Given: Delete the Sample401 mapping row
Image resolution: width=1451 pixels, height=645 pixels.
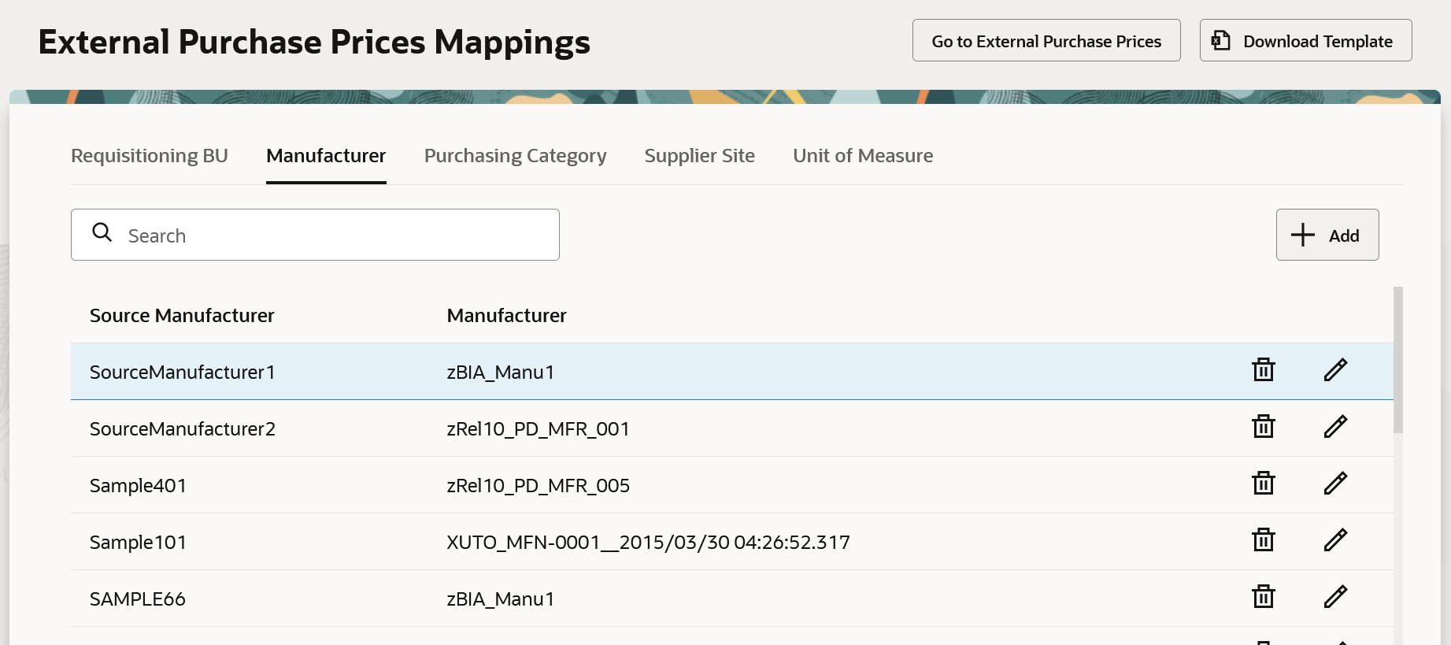Looking at the screenshot, I should pos(1263,483).
